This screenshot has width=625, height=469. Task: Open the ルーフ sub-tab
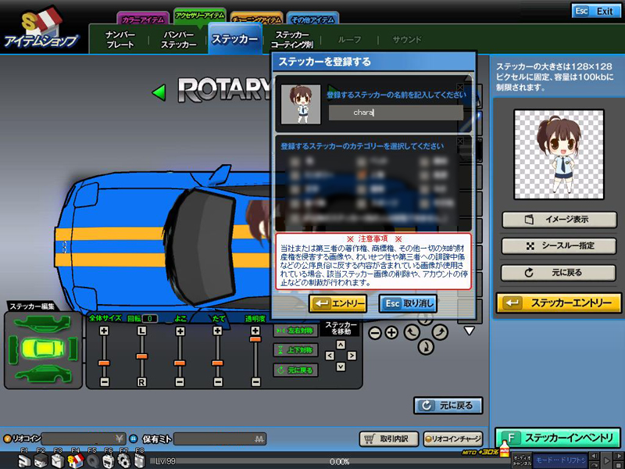[x=349, y=40]
